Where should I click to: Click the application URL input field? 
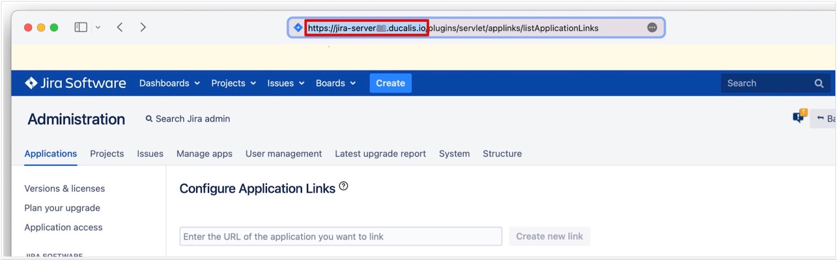click(341, 236)
